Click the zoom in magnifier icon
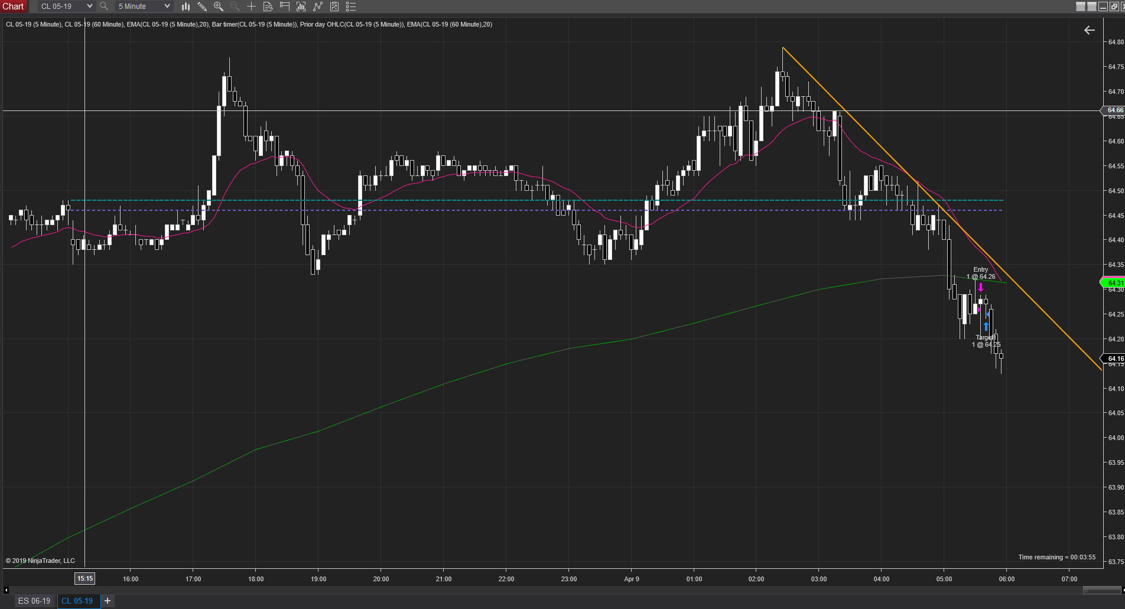The height and width of the screenshot is (609, 1125). [218, 6]
